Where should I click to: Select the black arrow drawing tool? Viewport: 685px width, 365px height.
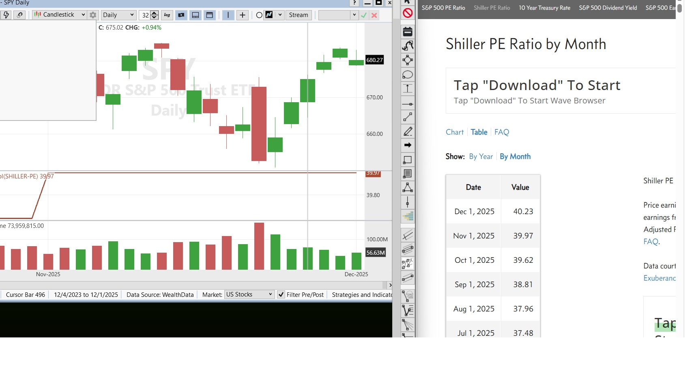click(x=408, y=145)
